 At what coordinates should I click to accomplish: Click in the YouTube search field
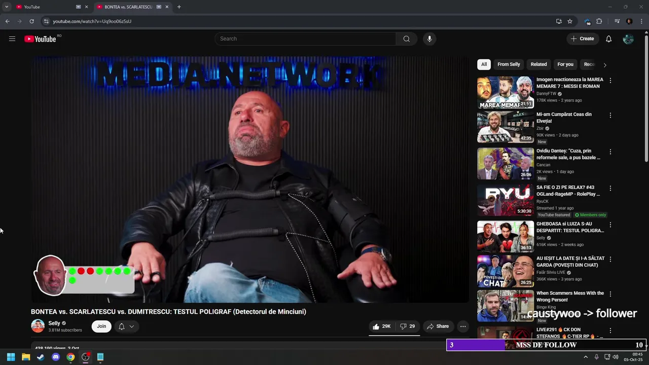pos(305,39)
